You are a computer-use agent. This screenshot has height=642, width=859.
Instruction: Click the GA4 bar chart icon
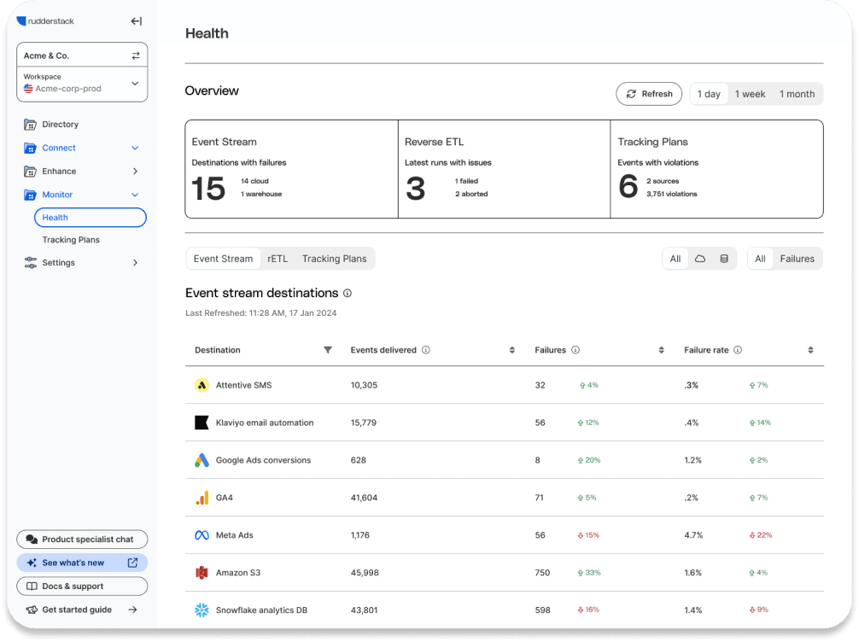pyautogui.click(x=202, y=498)
